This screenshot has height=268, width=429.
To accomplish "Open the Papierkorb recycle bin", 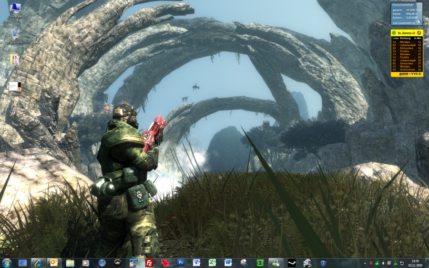I will pyautogui.click(x=15, y=36).
